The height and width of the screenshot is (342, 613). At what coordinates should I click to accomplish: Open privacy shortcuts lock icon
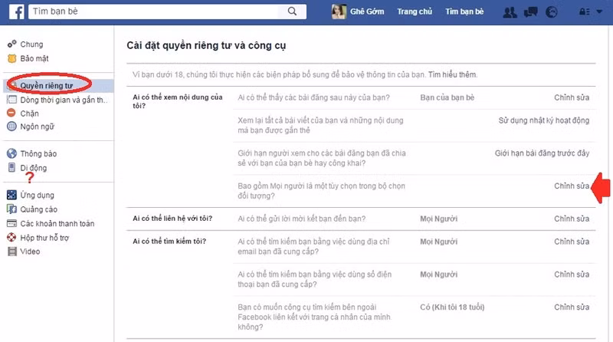point(585,12)
